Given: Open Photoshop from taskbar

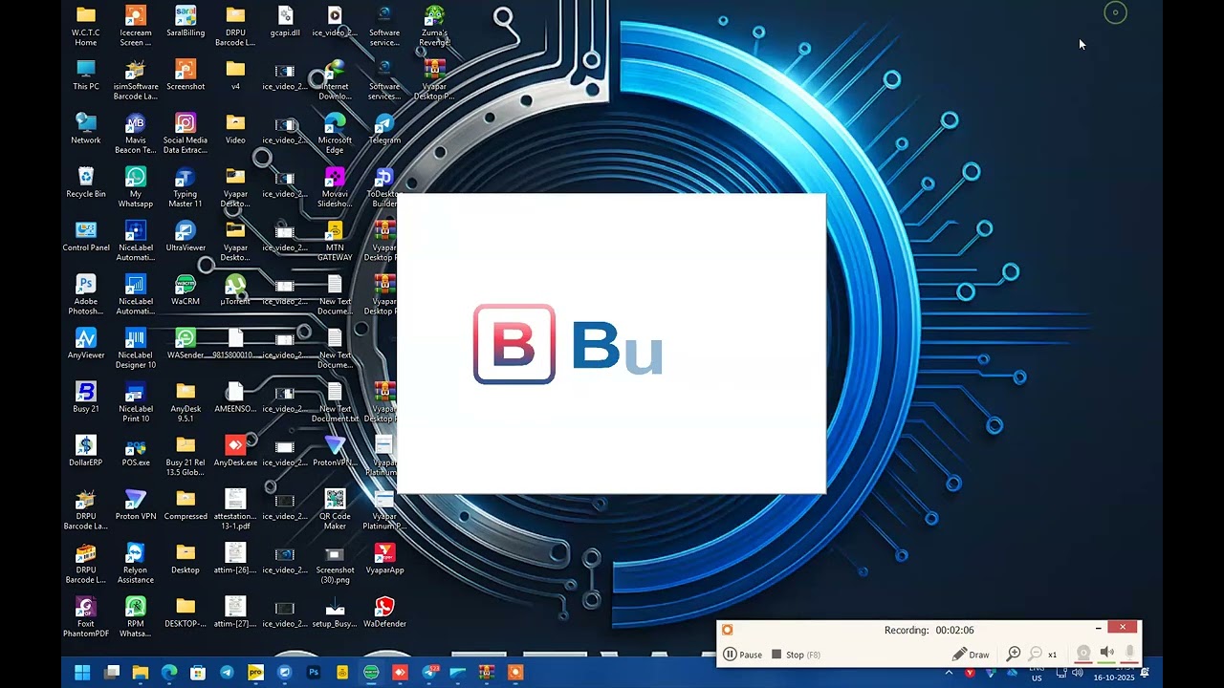Looking at the screenshot, I should coord(314,673).
